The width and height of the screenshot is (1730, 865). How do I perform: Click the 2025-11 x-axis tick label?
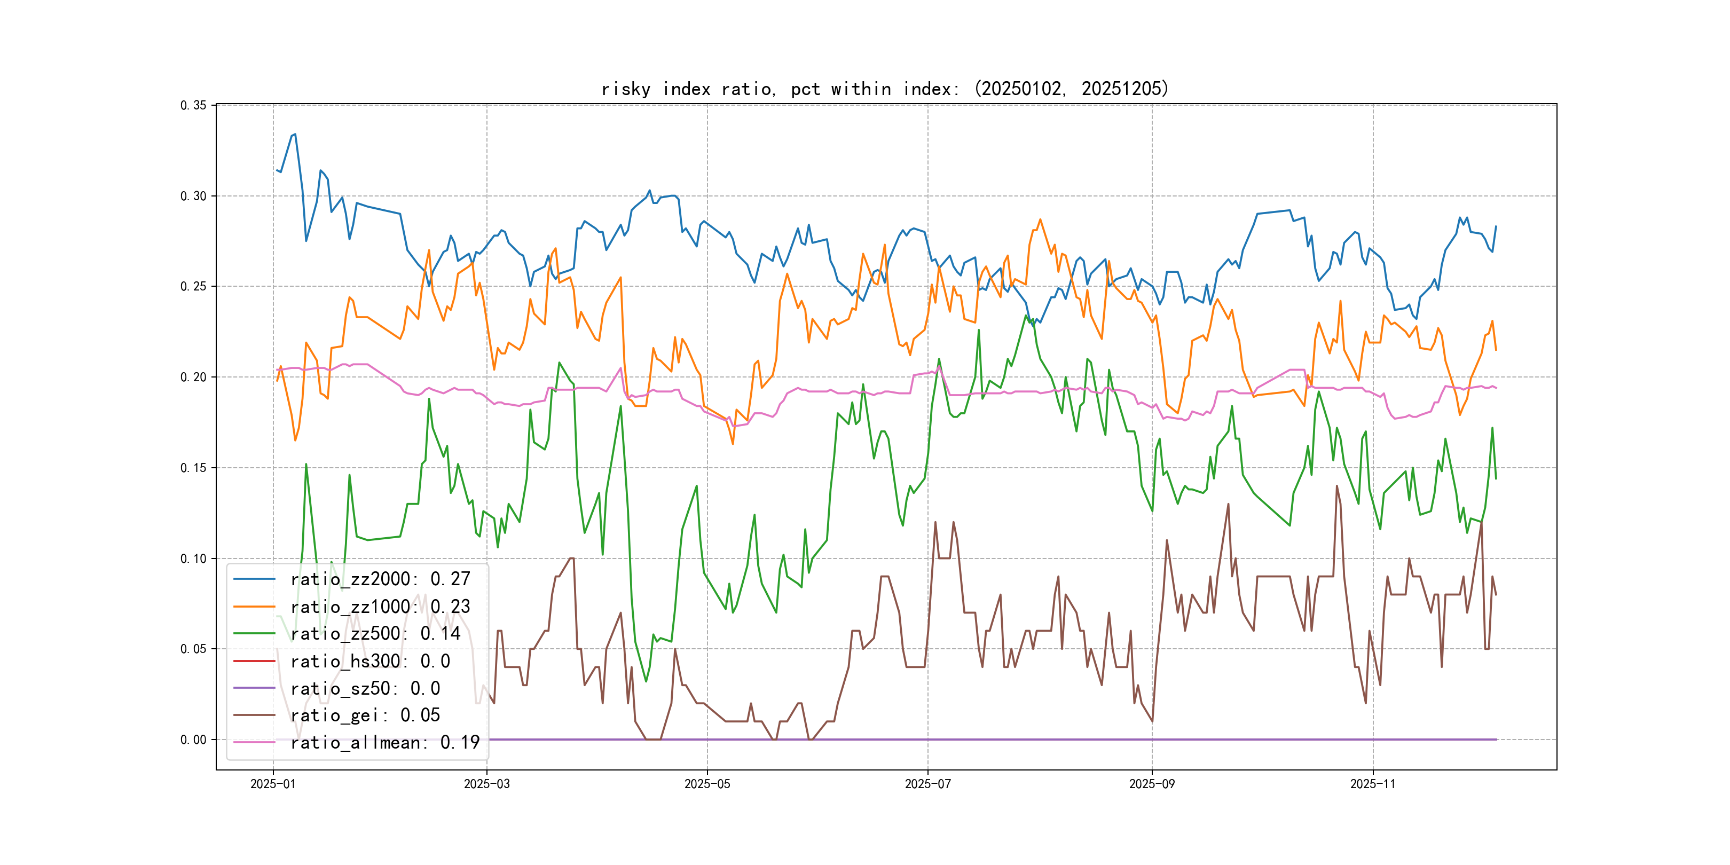(x=1373, y=784)
